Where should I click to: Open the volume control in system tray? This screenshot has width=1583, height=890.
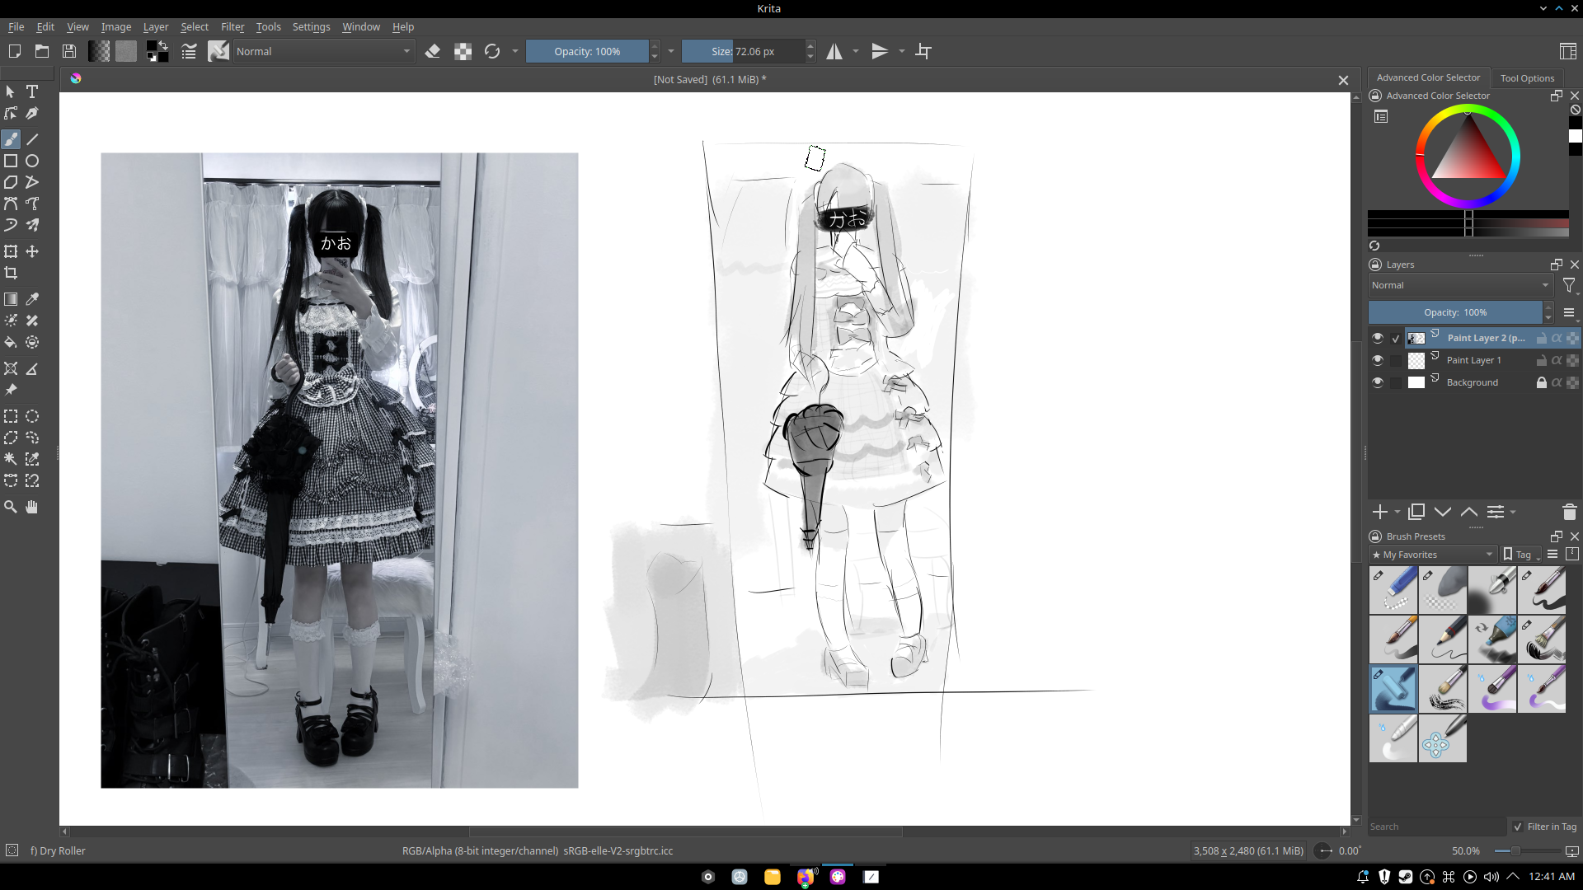coord(1491,877)
